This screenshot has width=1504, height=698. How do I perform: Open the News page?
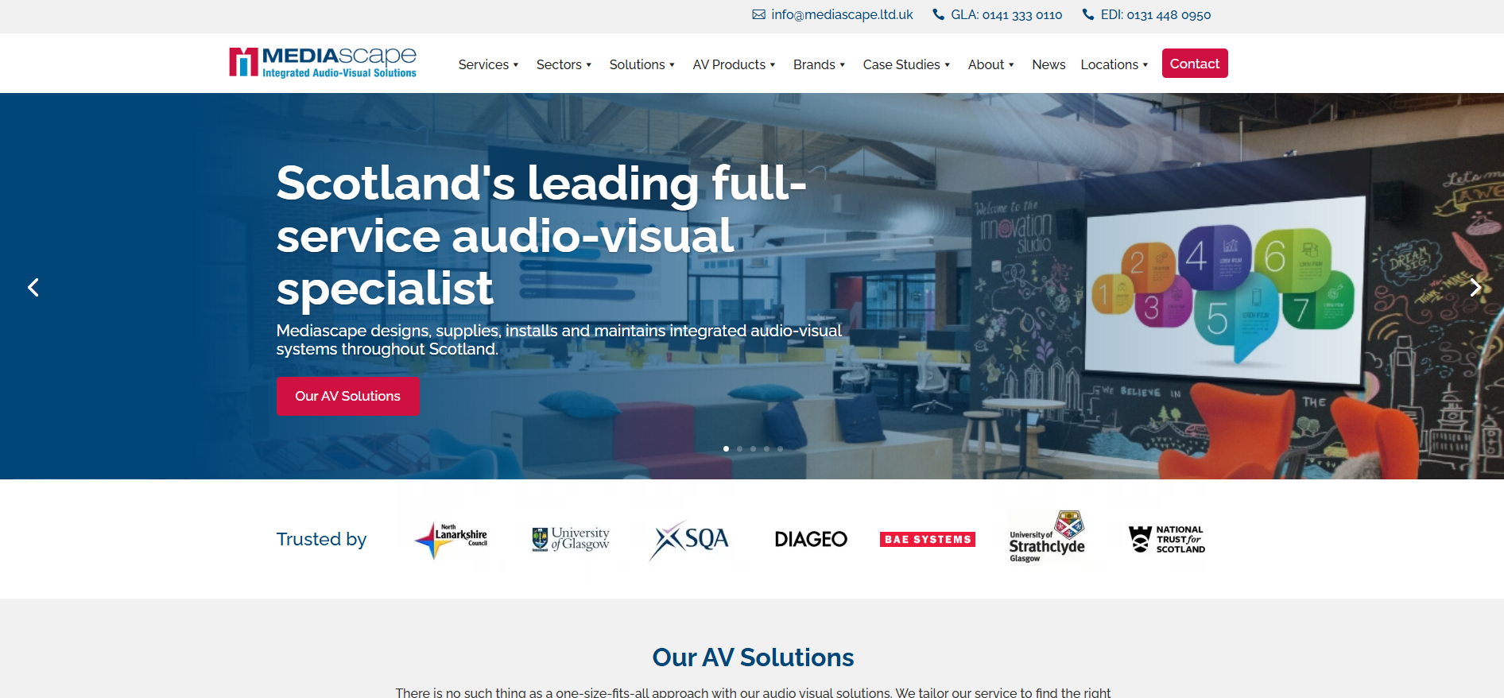1048,64
